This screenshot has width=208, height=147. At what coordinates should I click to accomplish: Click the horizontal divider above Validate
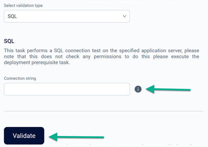coord(103,111)
